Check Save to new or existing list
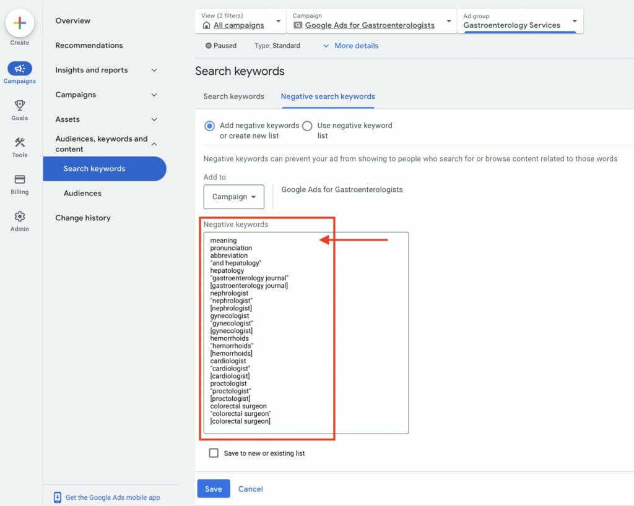This screenshot has width=634, height=506. click(214, 453)
